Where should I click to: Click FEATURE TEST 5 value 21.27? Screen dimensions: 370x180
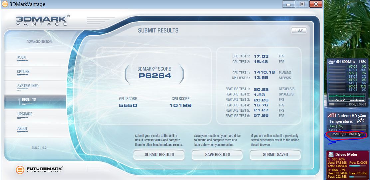(x=261, y=110)
